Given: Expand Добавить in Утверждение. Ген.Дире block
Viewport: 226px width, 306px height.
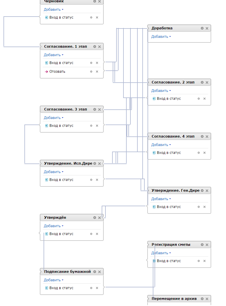Looking at the screenshot, I should tap(161, 199).
